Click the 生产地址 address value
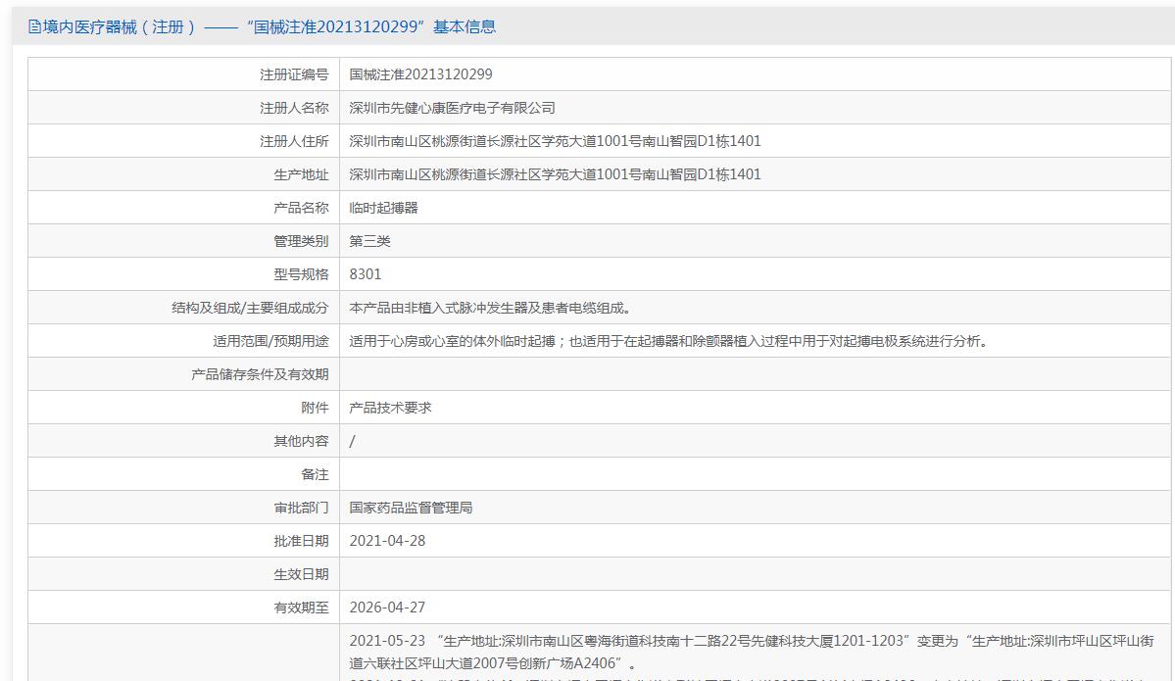The image size is (1175, 681). pyautogui.click(x=555, y=174)
